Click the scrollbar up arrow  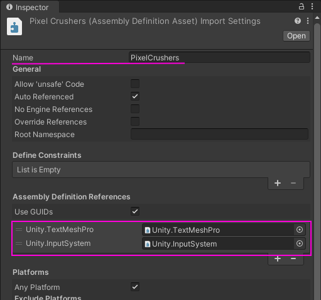pos(317,18)
